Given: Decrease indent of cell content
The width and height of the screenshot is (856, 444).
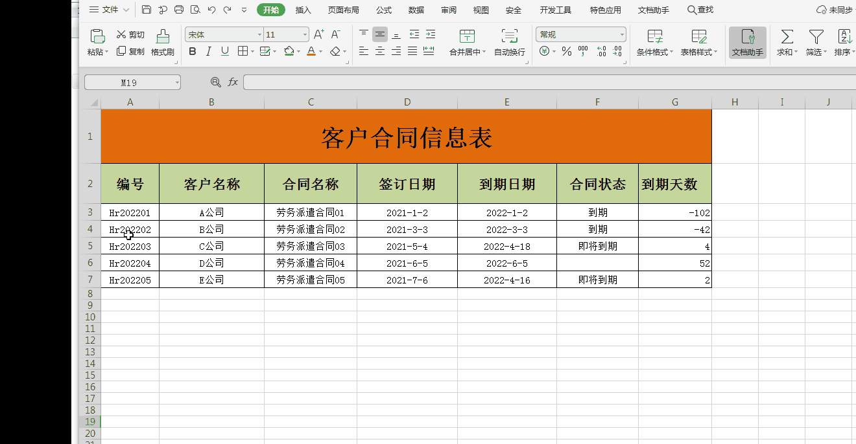Looking at the screenshot, I should (x=414, y=34).
